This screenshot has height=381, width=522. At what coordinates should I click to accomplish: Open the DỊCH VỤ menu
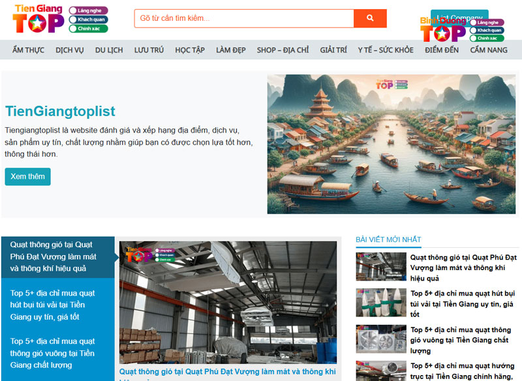coord(70,50)
